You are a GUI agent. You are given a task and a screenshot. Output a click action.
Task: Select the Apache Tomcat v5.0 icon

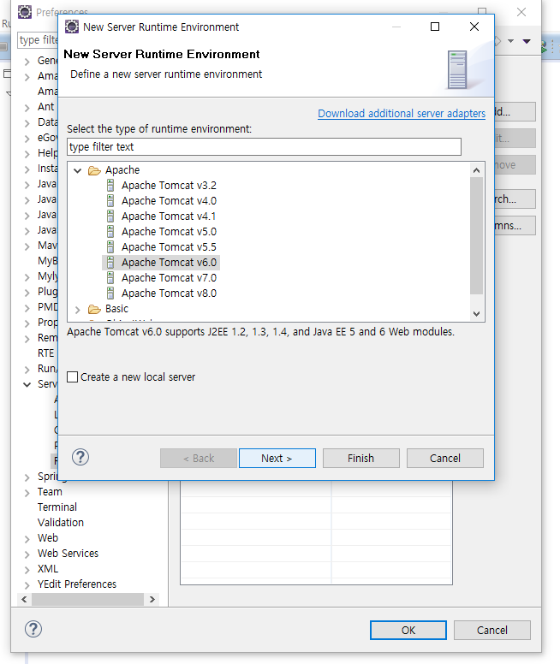point(110,232)
